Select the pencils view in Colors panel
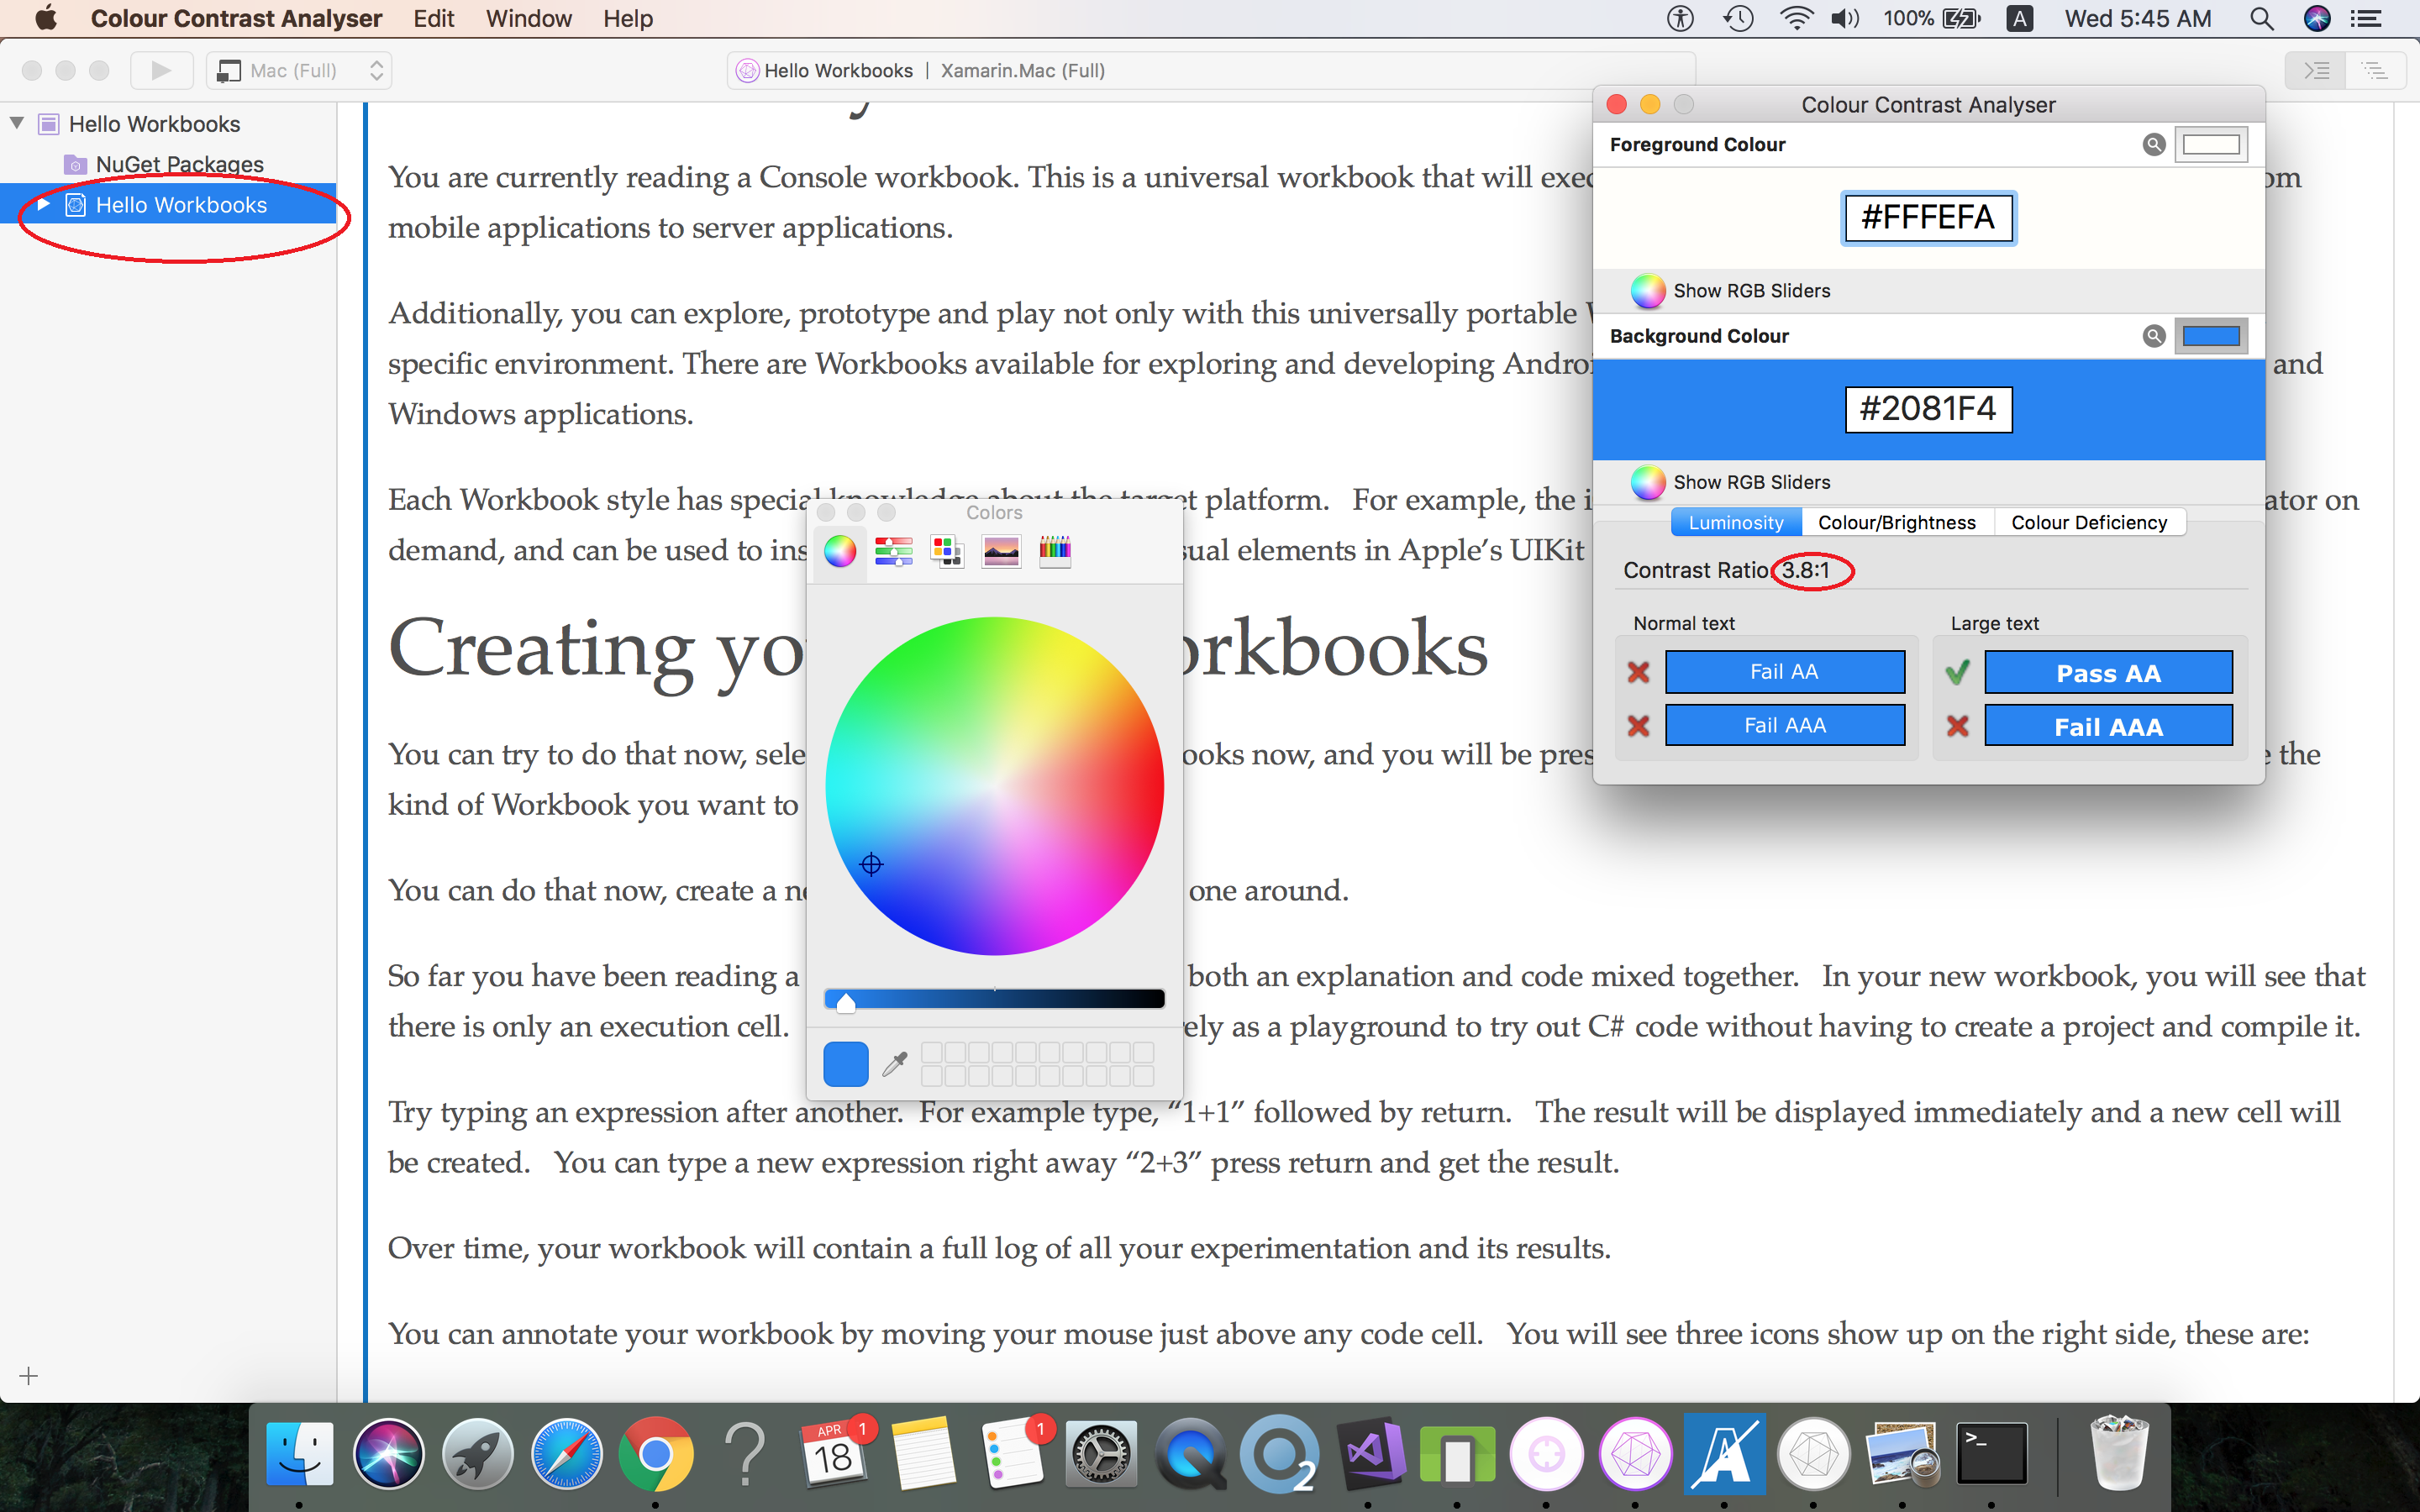The height and width of the screenshot is (1512, 2420). [1056, 550]
